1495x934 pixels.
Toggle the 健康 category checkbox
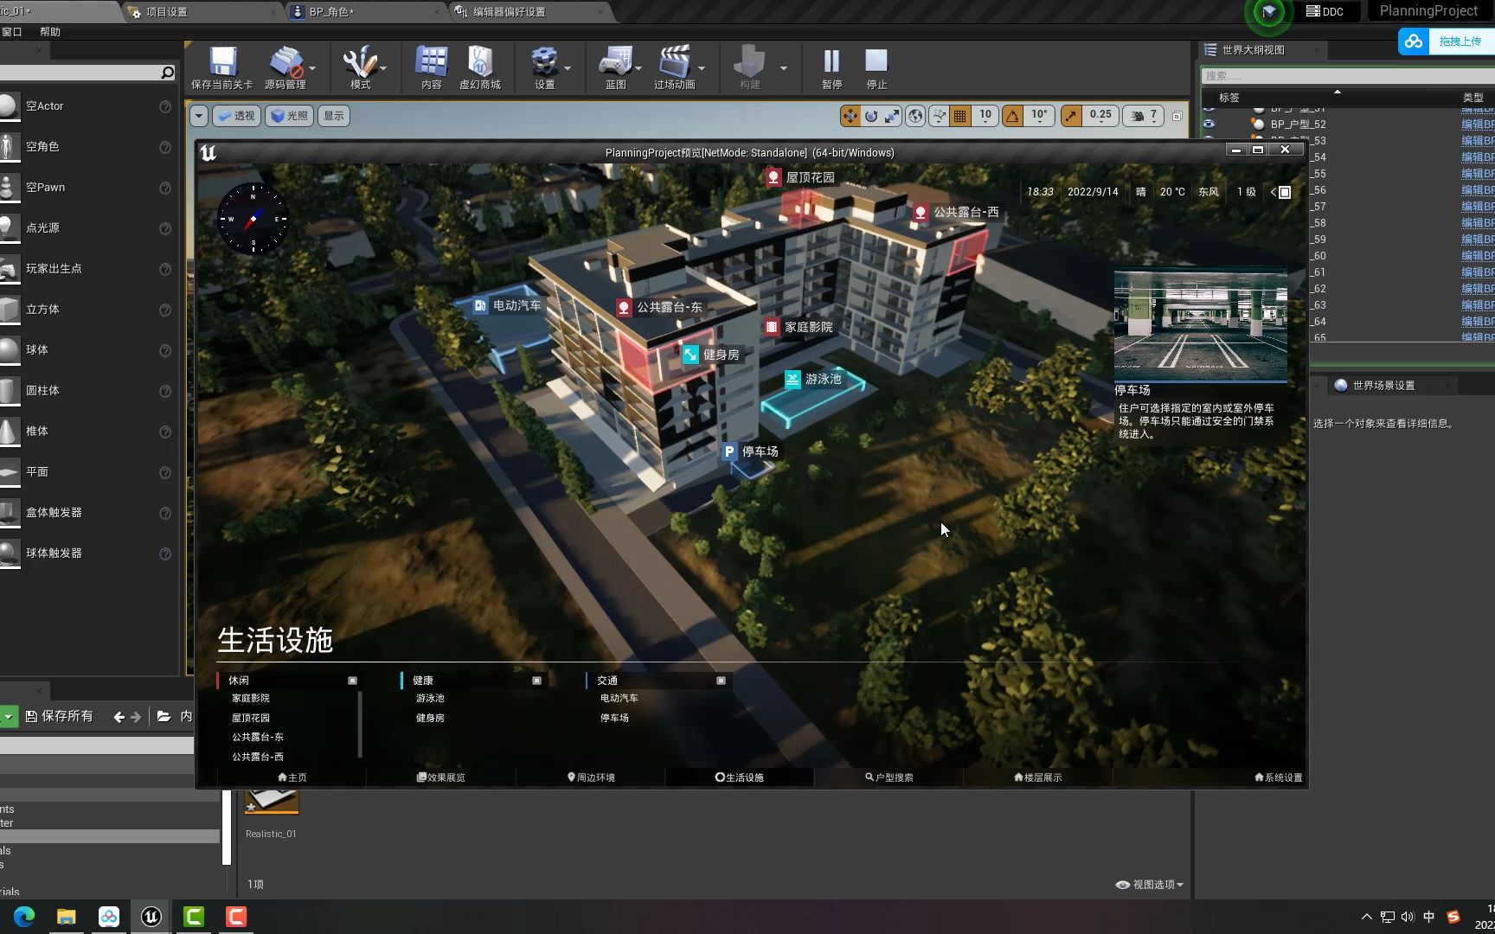pyautogui.click(x=536, y=681)
